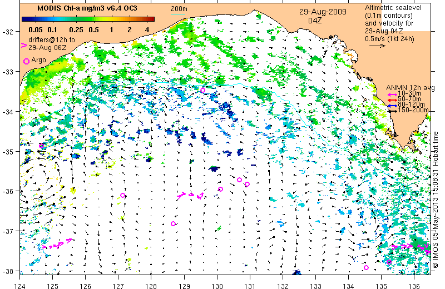
Task: Click the 0.05 color scale label
Action: coord(36,30)
